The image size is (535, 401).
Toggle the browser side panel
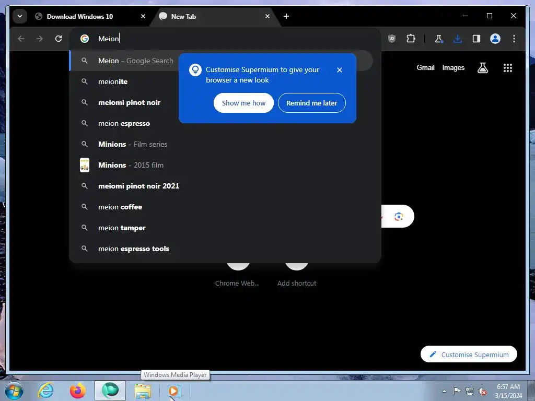click(476, 39)
